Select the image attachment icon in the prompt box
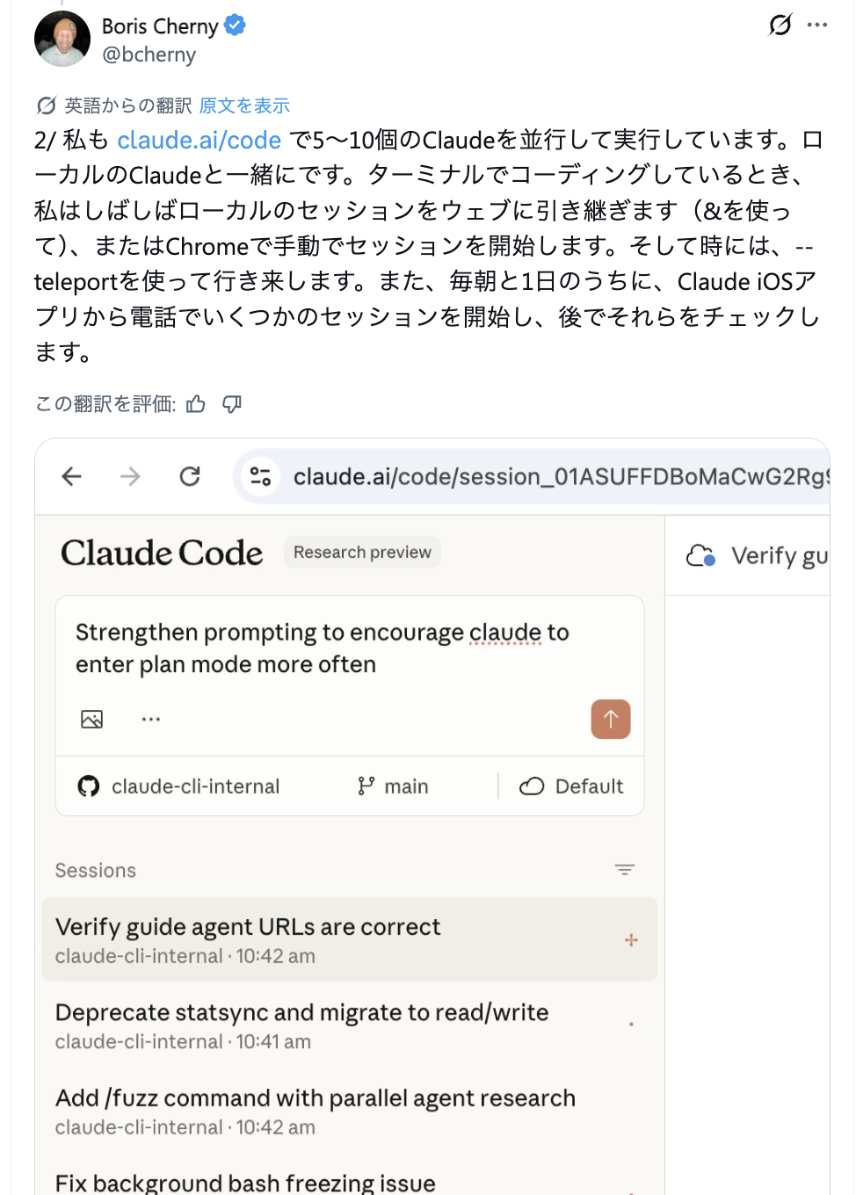 pos(91,719)
